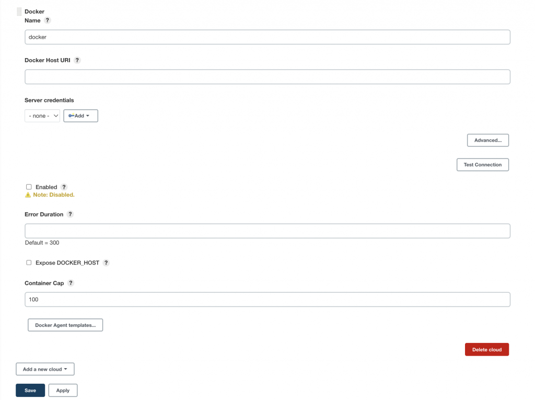Grab the Docker cloud drag handle
This screenshot has height=400, width=535.
(x=19, y=12)
